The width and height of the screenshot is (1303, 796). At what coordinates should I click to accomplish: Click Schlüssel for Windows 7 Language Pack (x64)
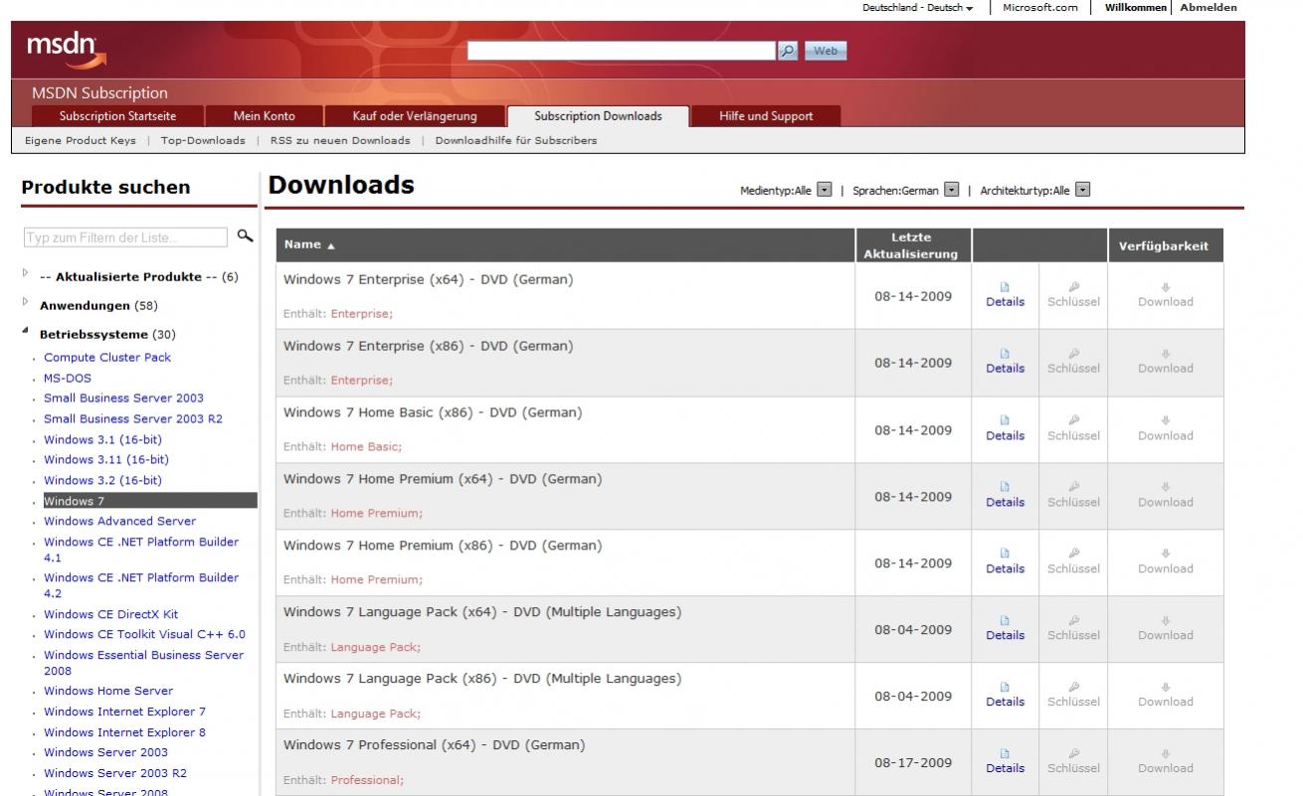(x=1073, y=629)
